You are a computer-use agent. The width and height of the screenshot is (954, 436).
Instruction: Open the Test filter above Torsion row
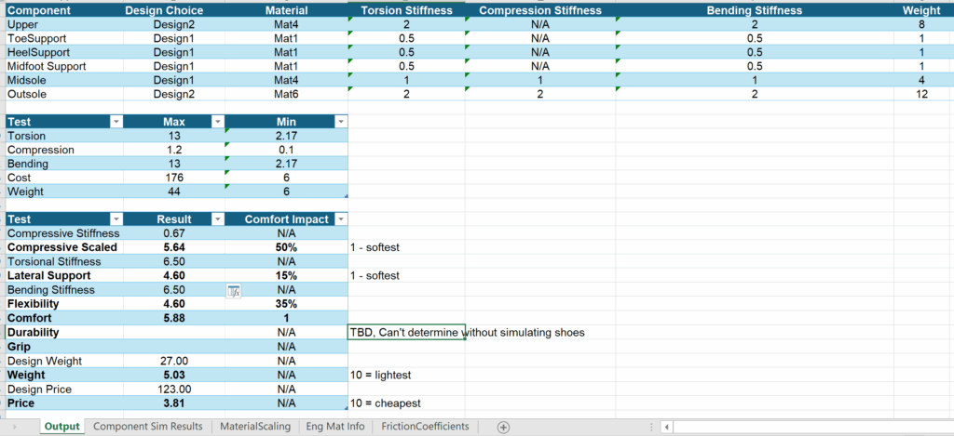point(116,122)
